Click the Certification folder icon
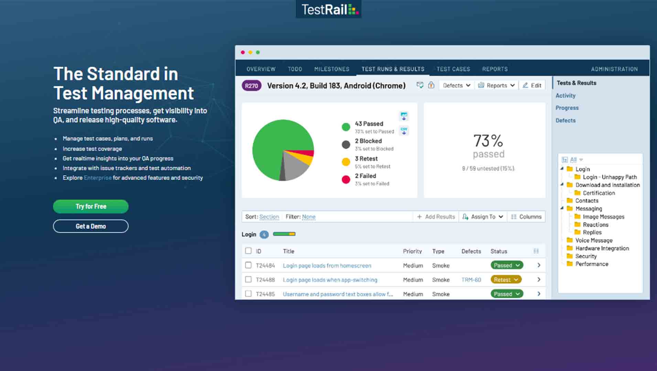Screen dimensions: 657x371 578,193
